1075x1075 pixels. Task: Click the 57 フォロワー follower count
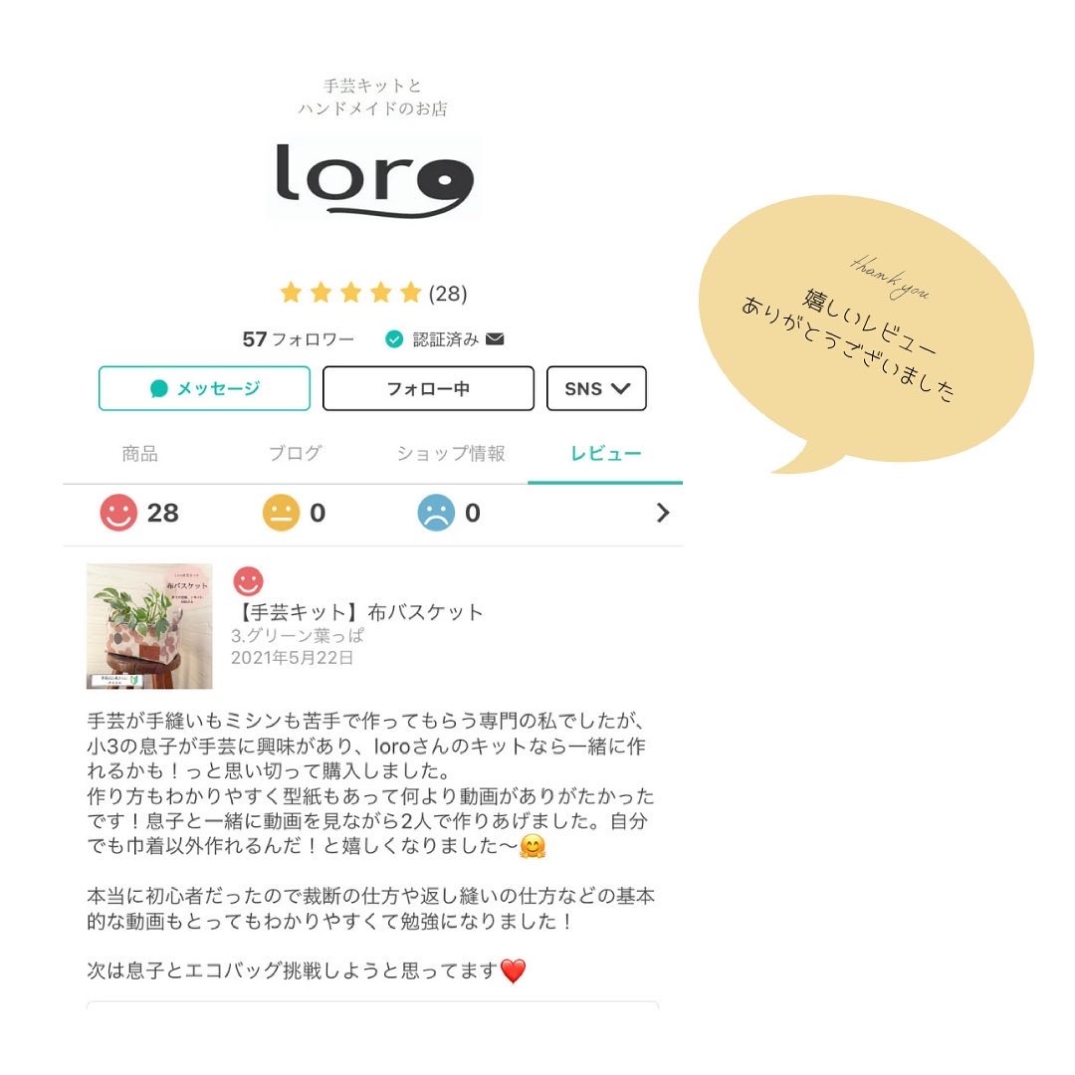pyautogui.click(x=299, y=338)
